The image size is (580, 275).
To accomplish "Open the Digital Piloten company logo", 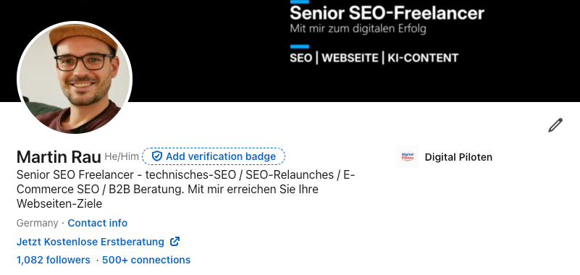I will [x=407, y=157].
